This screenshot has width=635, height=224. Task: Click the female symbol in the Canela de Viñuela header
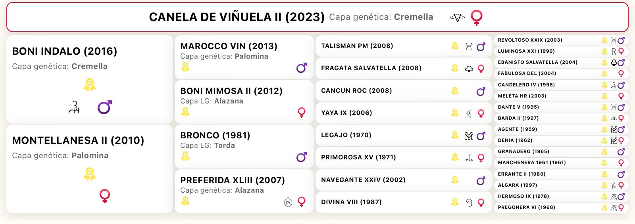[477, 17]
